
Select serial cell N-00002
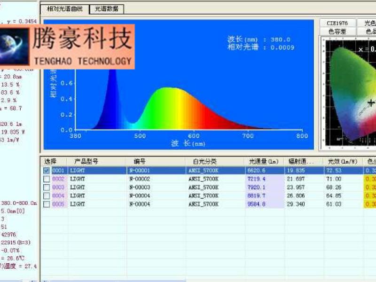140,179
